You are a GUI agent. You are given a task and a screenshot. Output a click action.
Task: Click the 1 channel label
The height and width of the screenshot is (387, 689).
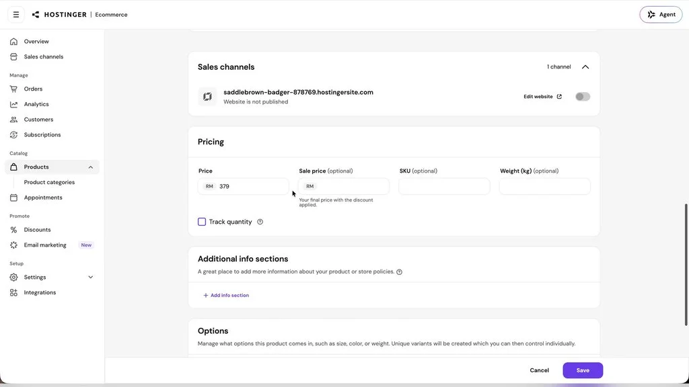click(559, 67)
